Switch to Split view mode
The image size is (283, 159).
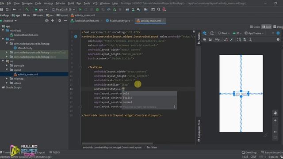click(x=267, y=27)
